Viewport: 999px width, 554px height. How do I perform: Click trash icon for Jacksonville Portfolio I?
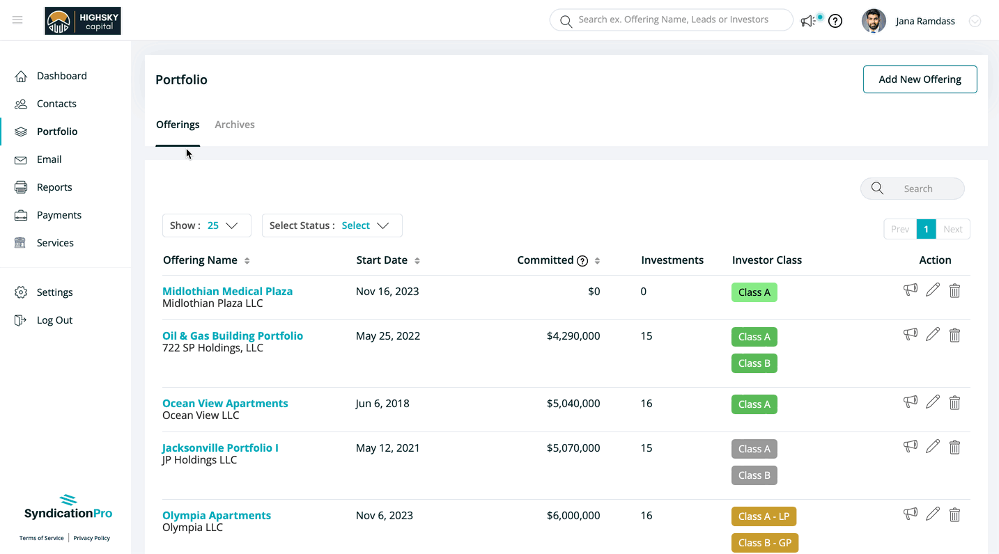tap(954, 447)
